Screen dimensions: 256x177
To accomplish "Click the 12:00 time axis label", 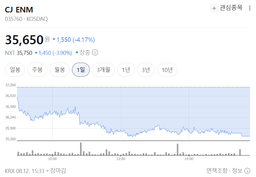I will coord(121,159).
